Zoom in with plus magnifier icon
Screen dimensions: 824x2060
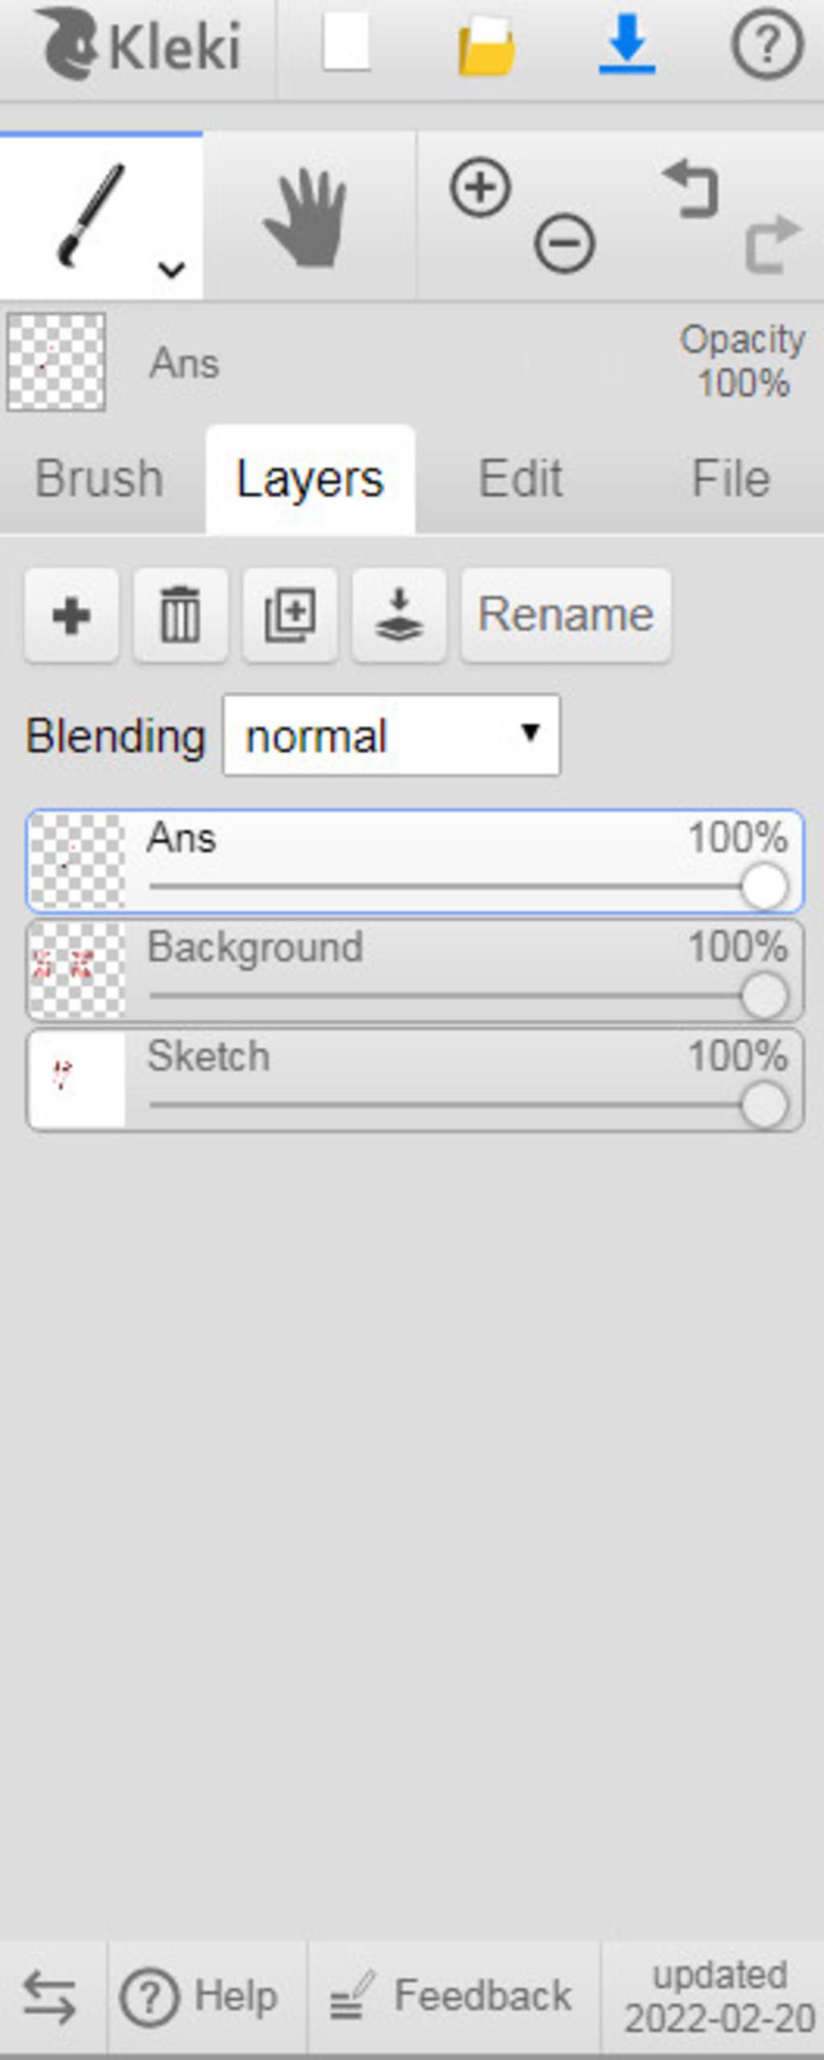coord(480,188)
